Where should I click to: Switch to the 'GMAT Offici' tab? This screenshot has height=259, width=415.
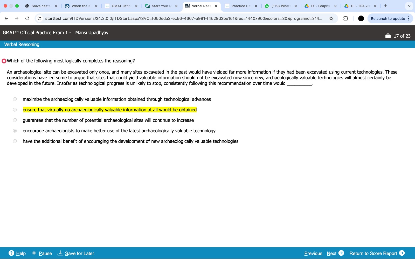coord(121,6)
